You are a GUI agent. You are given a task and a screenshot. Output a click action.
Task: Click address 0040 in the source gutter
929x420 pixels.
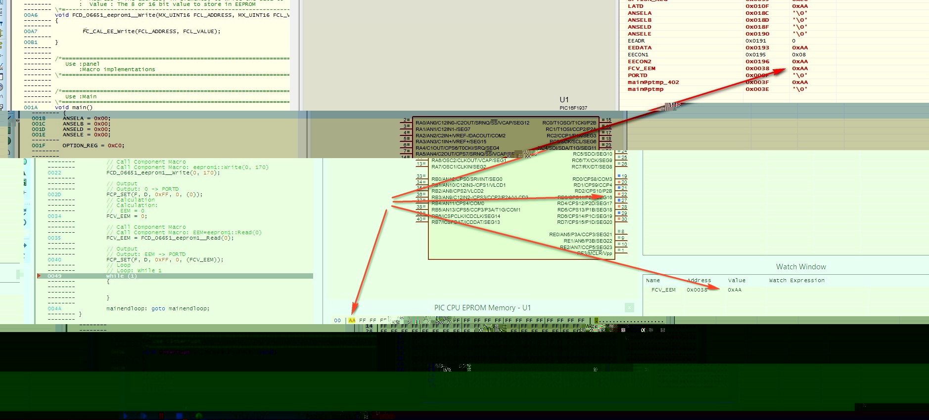pos(54,259)
